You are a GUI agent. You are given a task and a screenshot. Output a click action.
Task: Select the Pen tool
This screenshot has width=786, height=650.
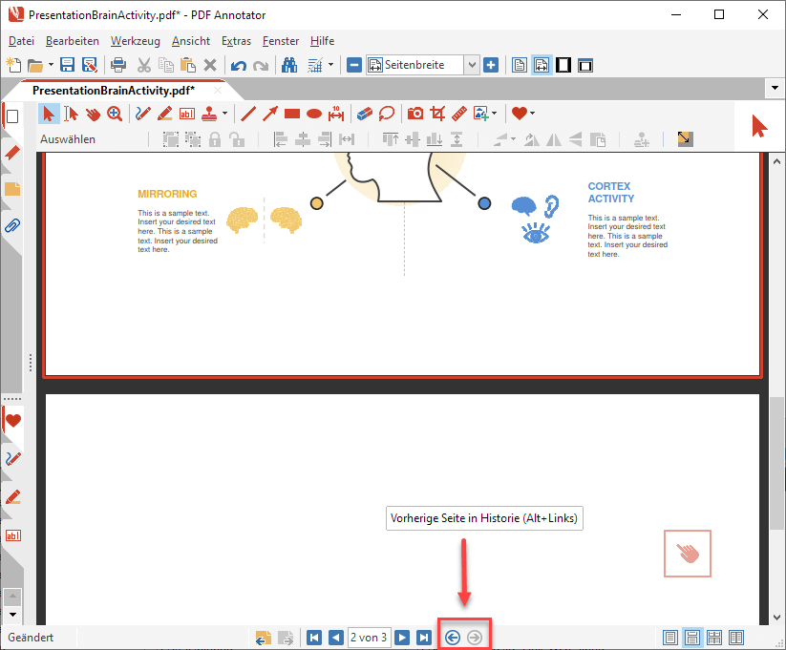pos(143,114)
